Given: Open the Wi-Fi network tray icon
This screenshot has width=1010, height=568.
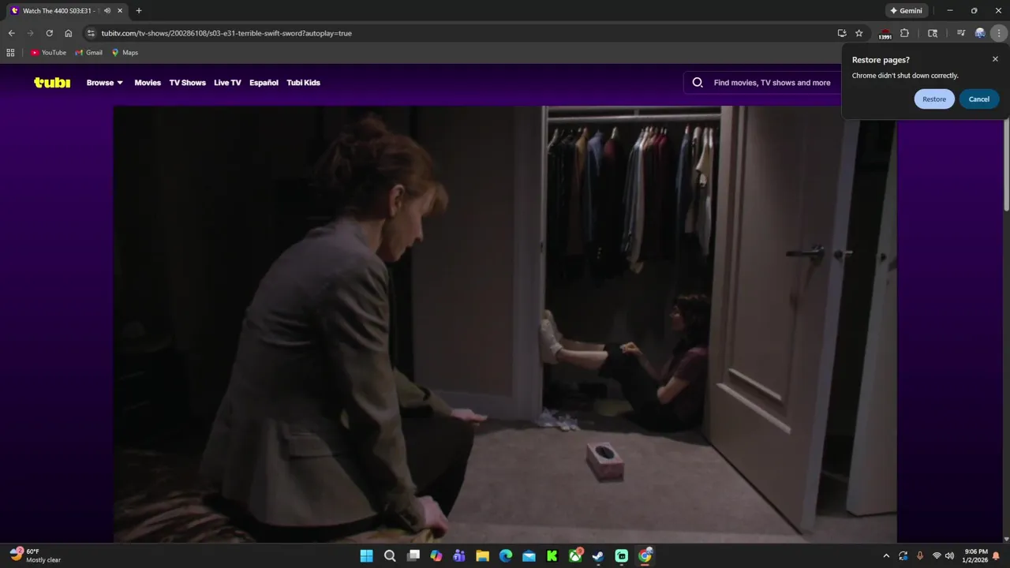Looking at the screenshot, I should point(937,555).
